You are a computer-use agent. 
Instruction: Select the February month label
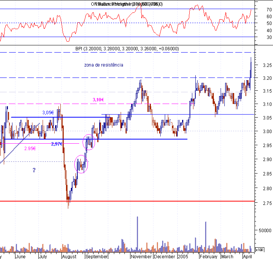pyautogui.click(x=209, y=257)
